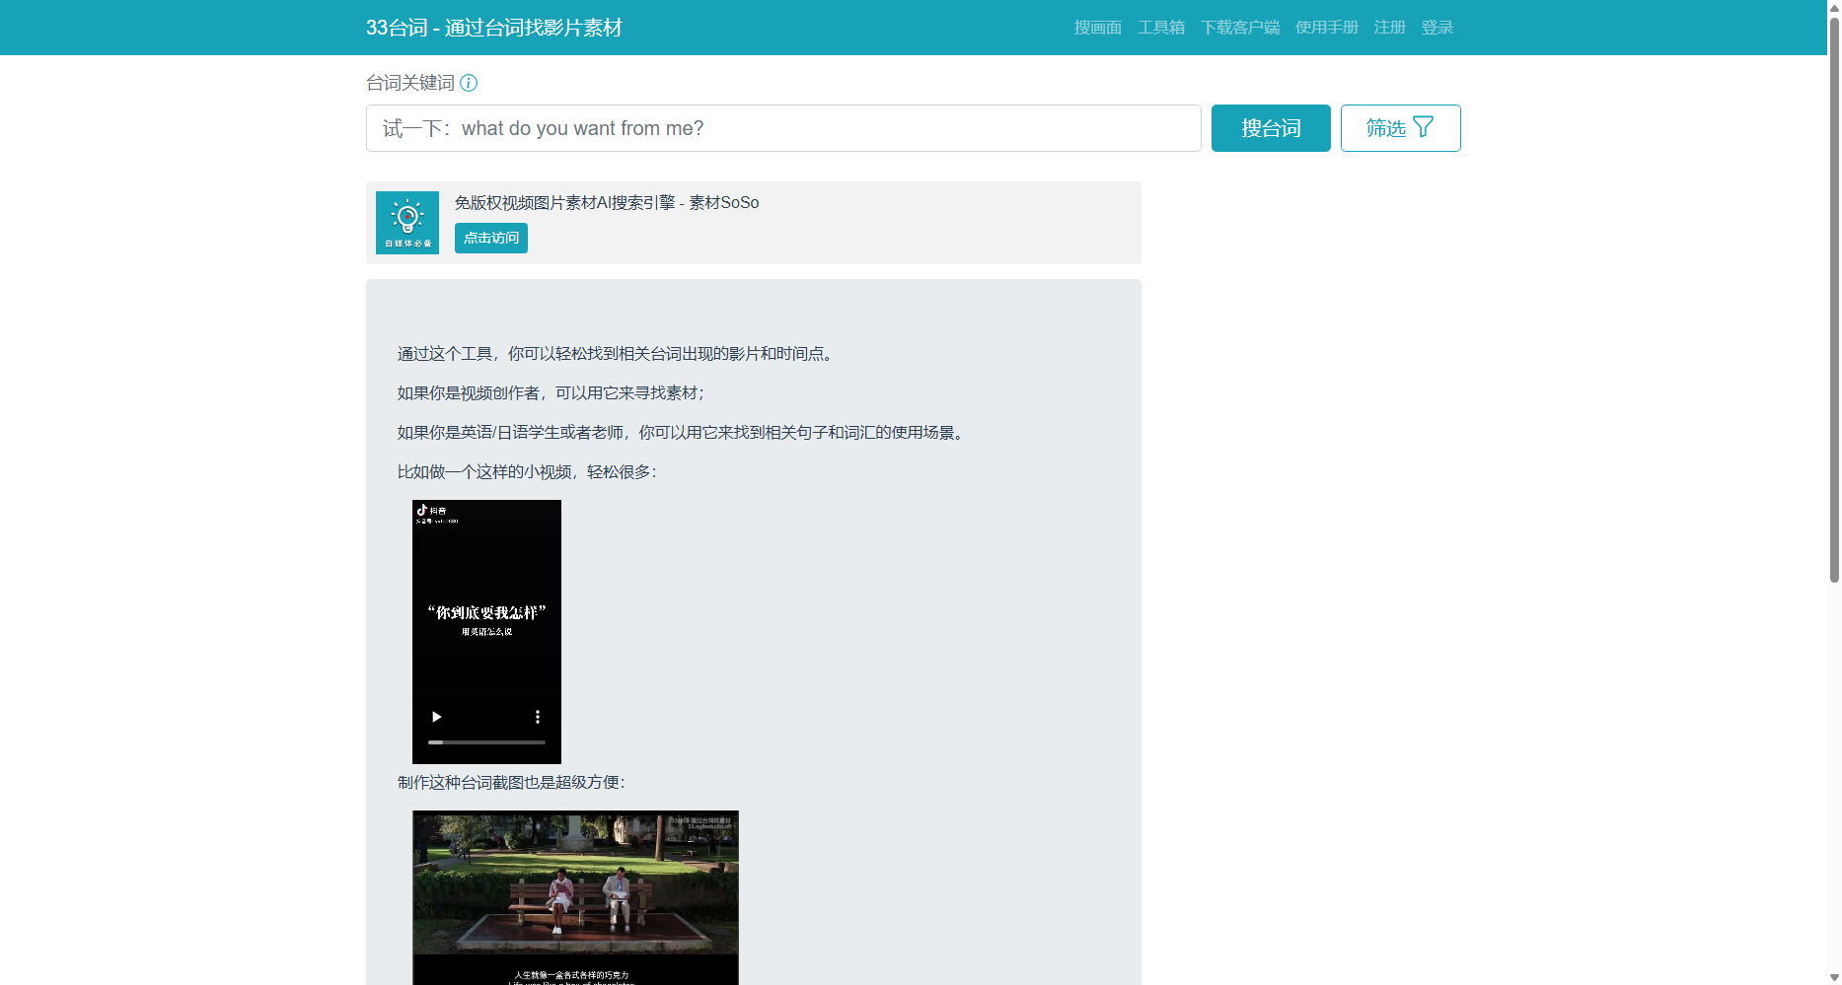Open the 下载客户端 nav link
This screenshot has height=985, width=1842.
coord(1240,28)
